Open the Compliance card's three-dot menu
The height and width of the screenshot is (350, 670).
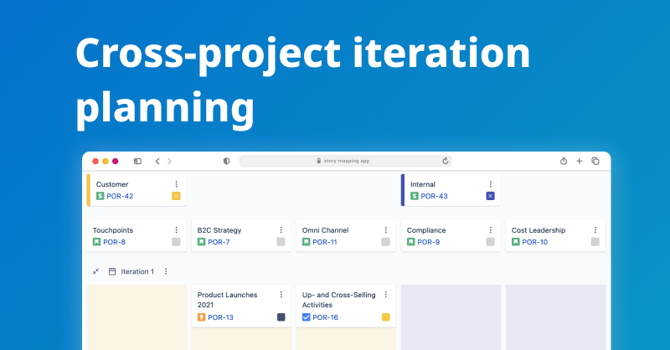pyautogui.click(x=491, y=230)
